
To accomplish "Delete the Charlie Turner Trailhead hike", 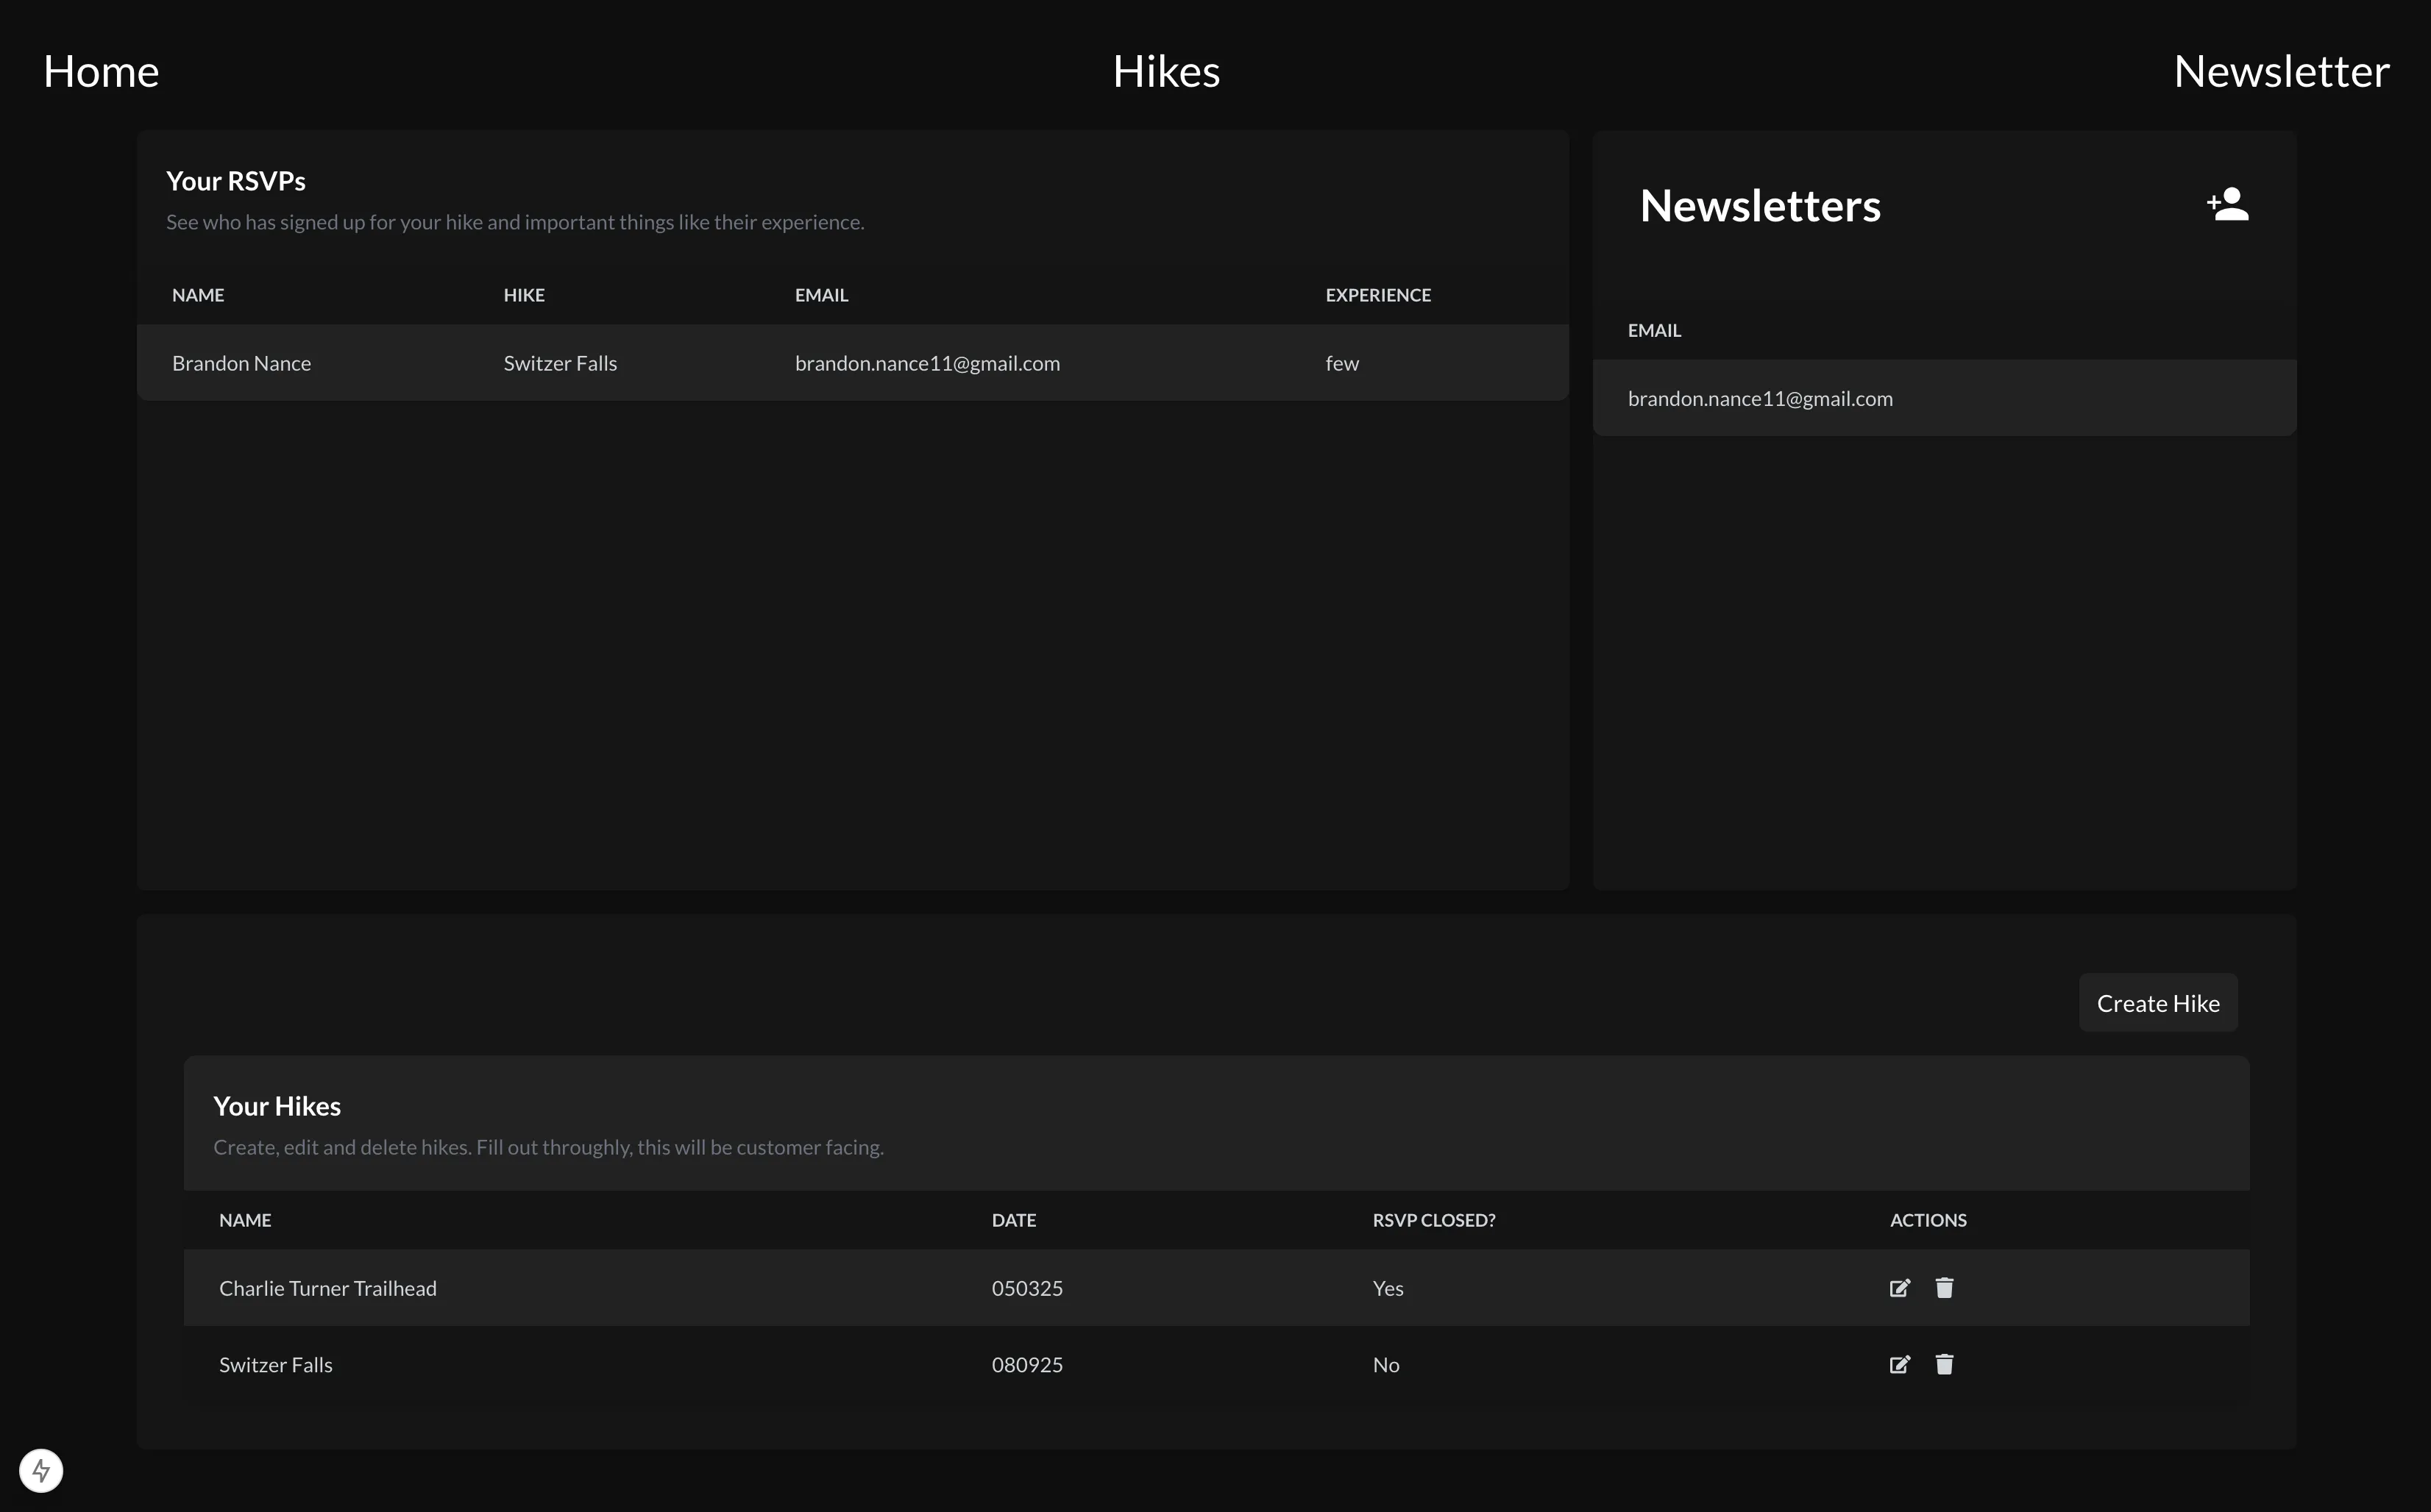I will point(1944,1288).
